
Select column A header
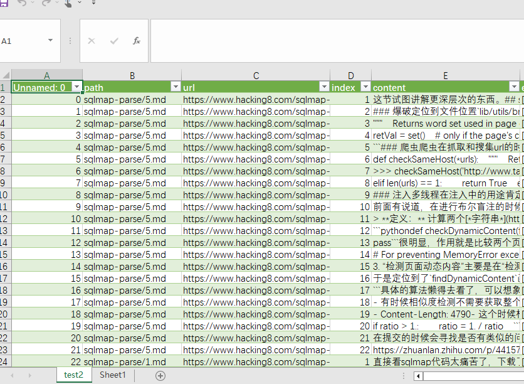pos(47,75)
